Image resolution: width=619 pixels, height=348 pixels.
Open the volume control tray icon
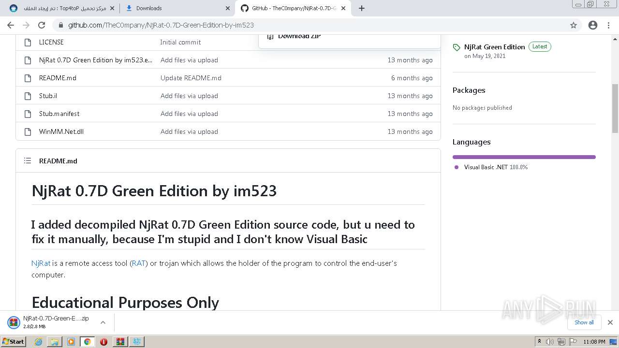(x=550, y=342)
